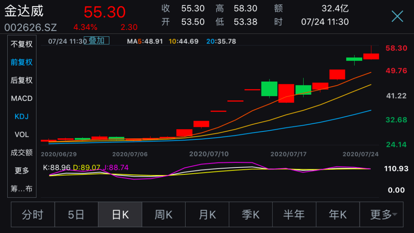Click y-axis label 32.68
Viewport: 414px width, 233px height.
(396, 120)
